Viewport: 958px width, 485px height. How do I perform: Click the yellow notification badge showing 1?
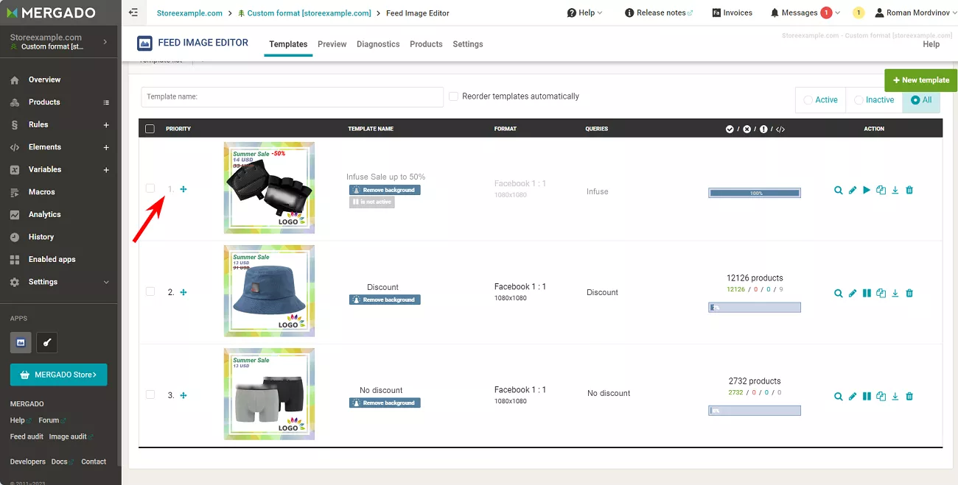859,13
